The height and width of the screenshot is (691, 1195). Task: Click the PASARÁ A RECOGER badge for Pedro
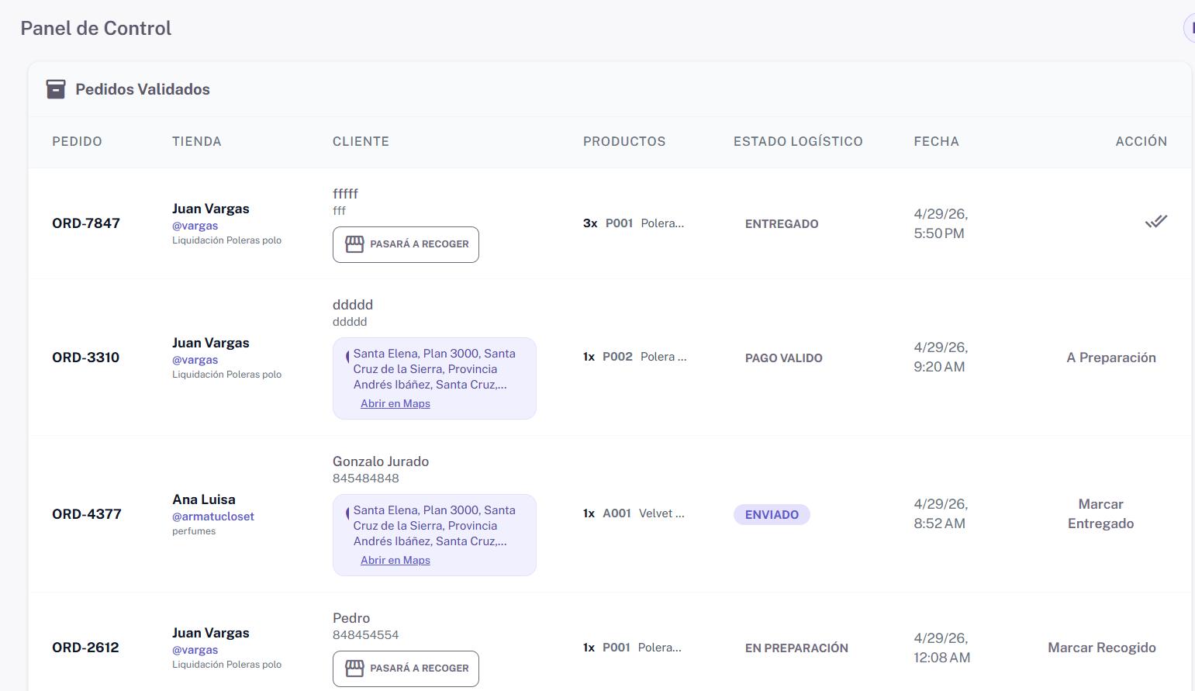tap(406, 669)
